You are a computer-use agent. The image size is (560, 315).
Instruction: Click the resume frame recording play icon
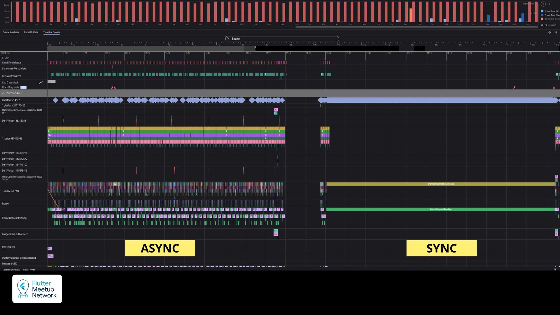click(x=550, y=4)
